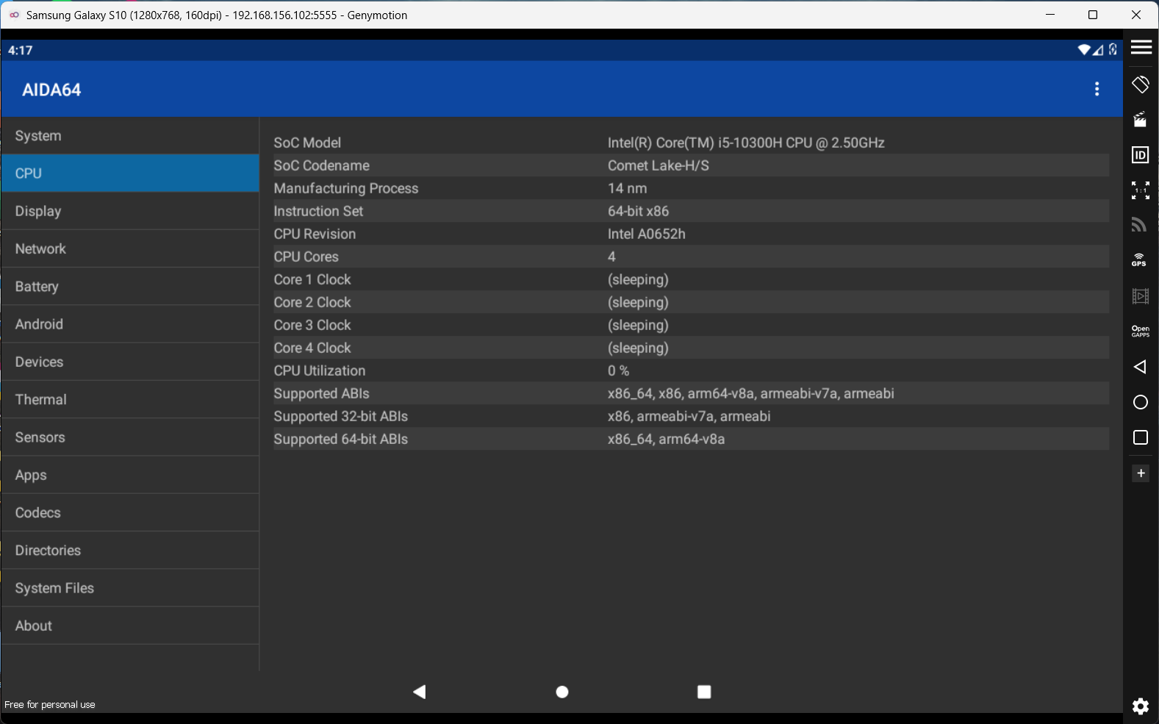
Task: Select the System category
Action: point(130,136)
